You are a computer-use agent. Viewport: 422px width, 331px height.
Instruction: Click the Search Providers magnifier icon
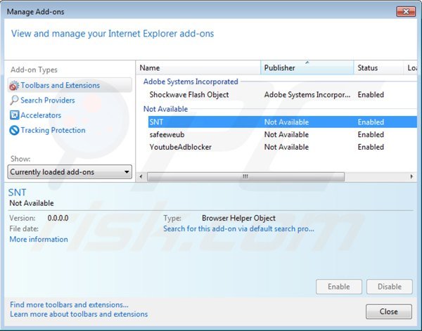point(14,100)
